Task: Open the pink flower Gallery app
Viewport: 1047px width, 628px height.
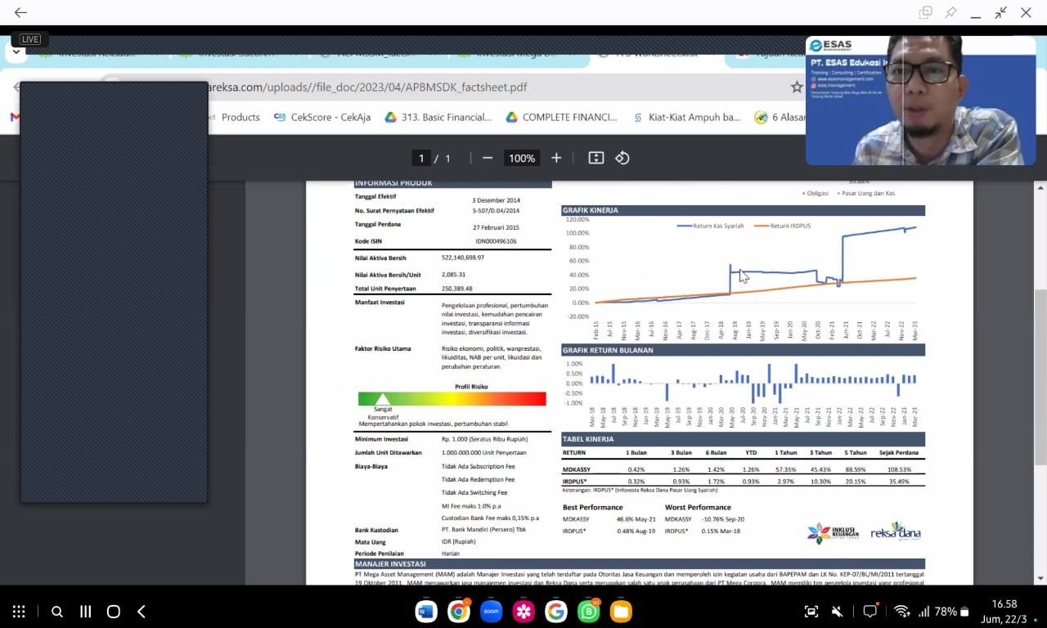Action: (523, 611)
